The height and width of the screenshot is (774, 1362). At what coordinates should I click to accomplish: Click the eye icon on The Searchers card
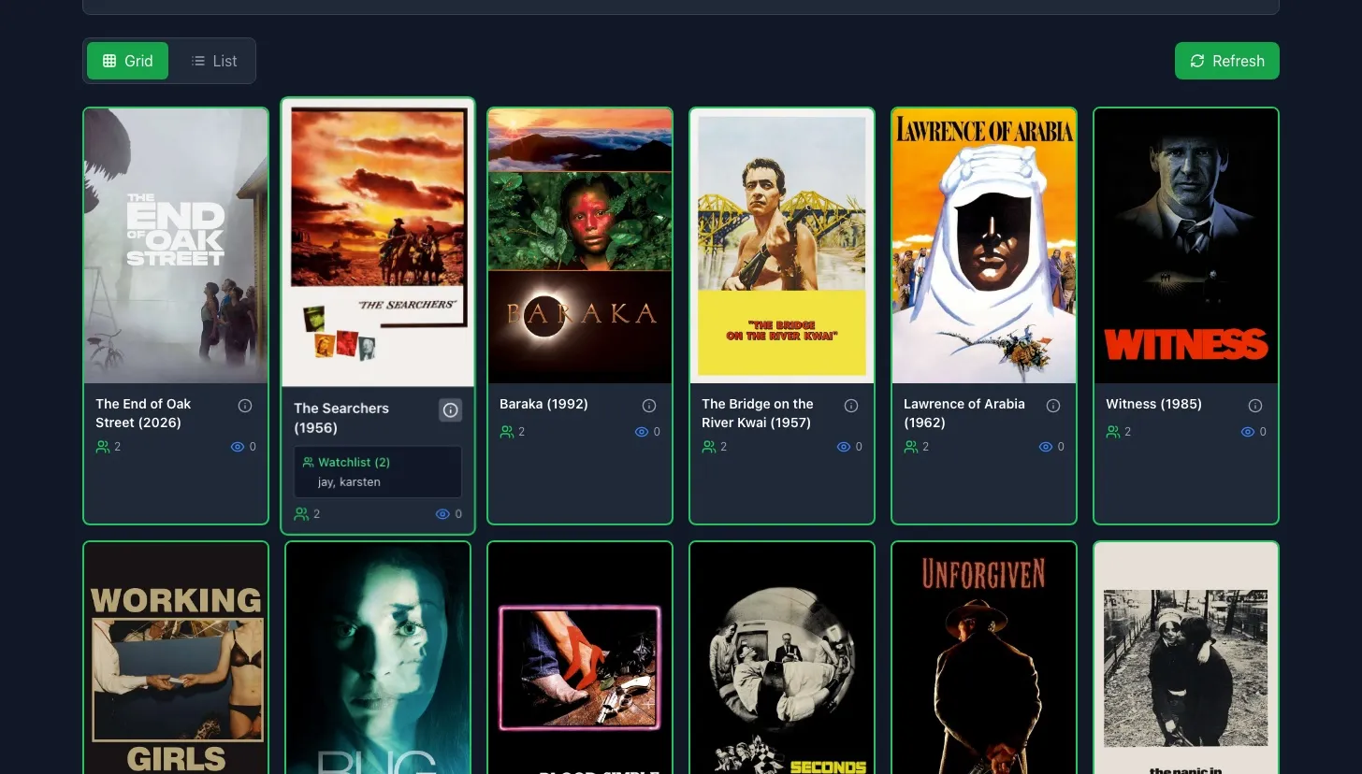pyautogui.click(x=443, y=514)
